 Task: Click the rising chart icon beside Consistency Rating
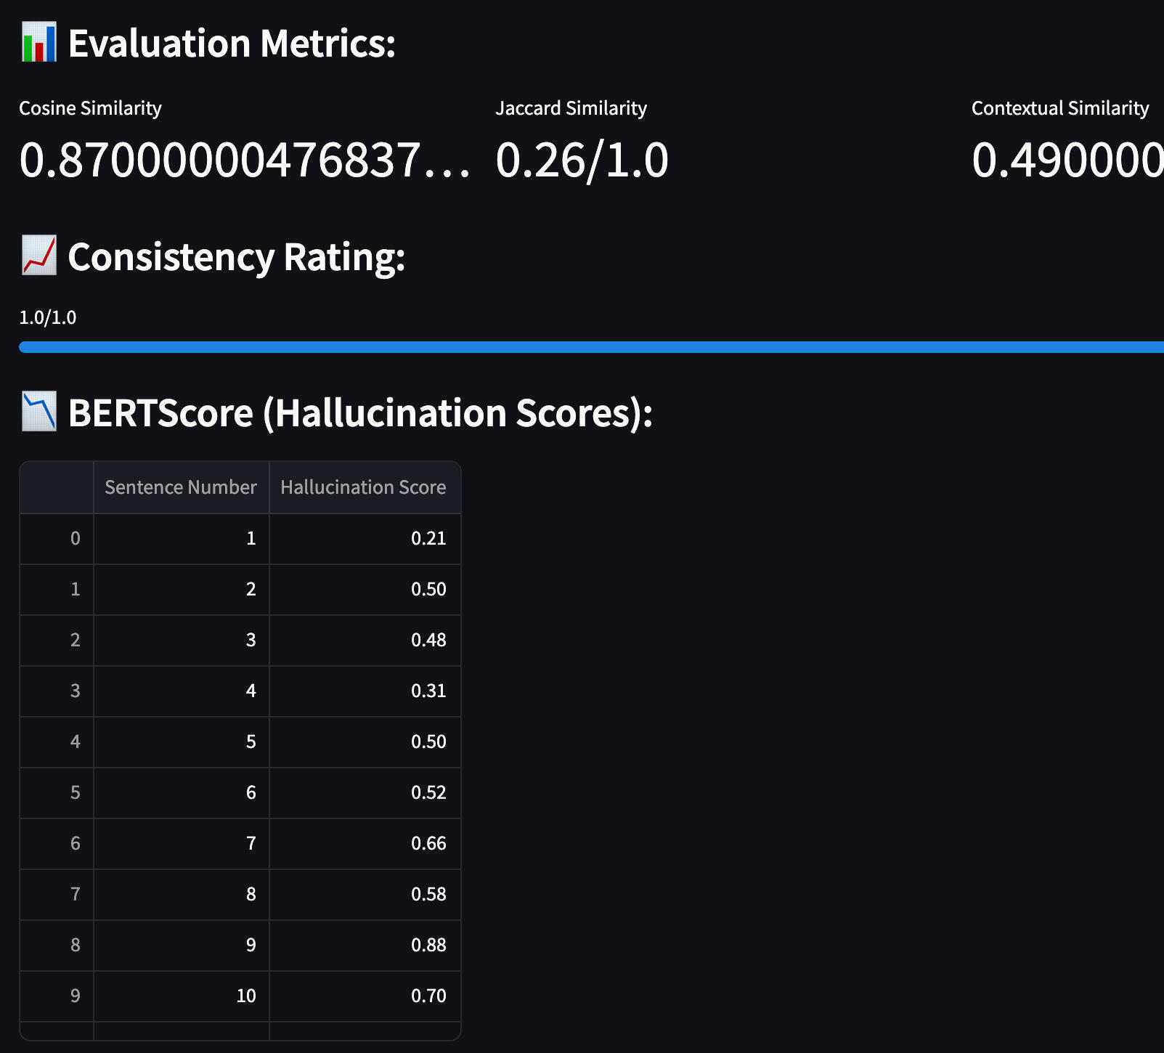(39, 256)
